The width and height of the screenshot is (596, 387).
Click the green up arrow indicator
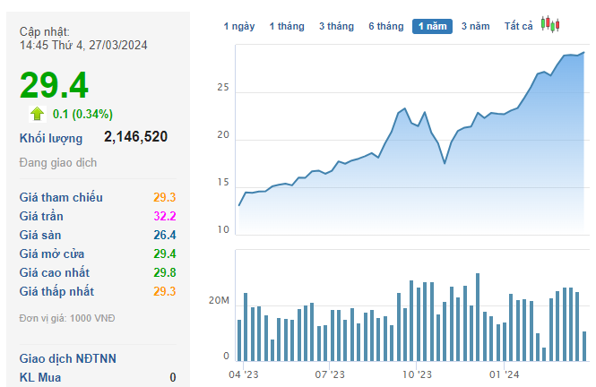pyautogui.click(x=37, y=113)
